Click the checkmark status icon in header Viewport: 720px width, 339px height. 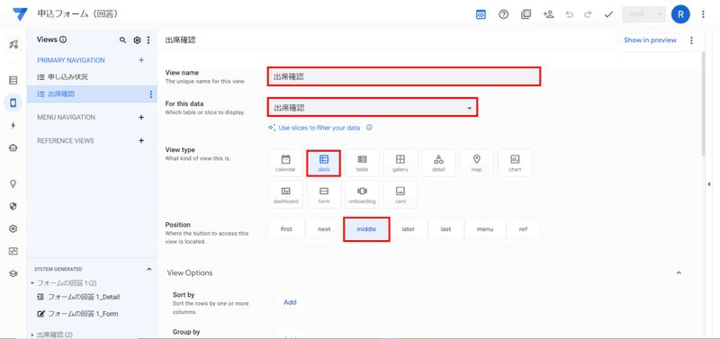click(x=609, y=14)
